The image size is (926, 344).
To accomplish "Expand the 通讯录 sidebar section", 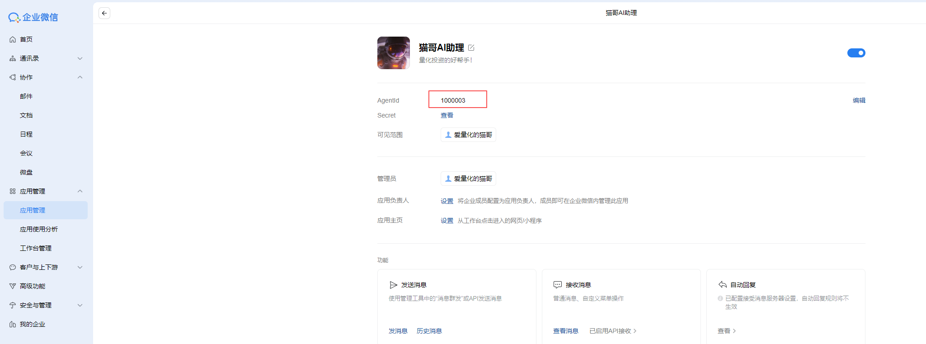I will [45, 58].
